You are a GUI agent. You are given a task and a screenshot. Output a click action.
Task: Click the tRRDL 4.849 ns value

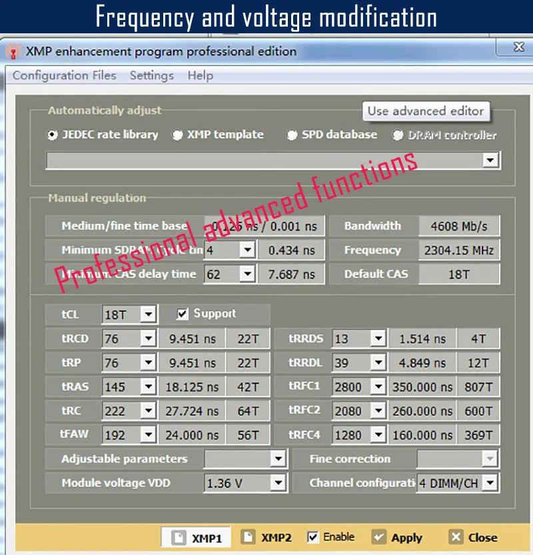coord(422,363)
